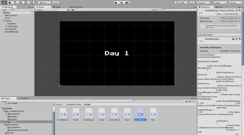Open Import Settings preset sliders icon
Image resolution: width=244 pixels, height=135 pixels.
236,10
